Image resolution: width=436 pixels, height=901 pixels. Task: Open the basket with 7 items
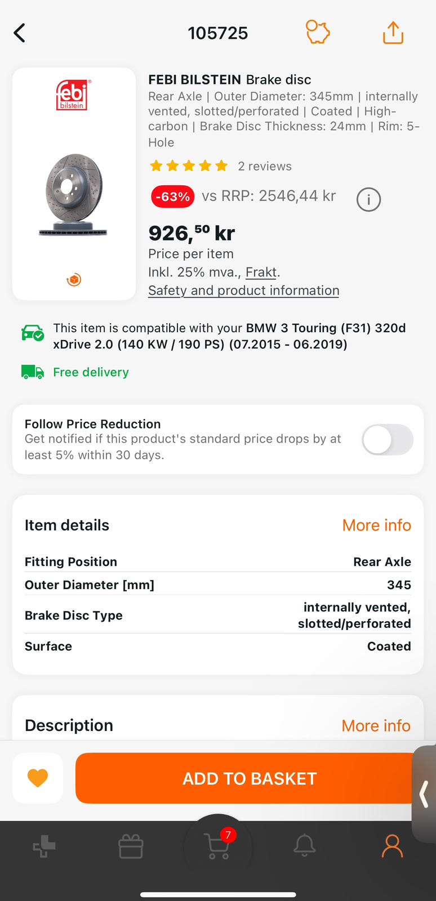tap(218, 845)
